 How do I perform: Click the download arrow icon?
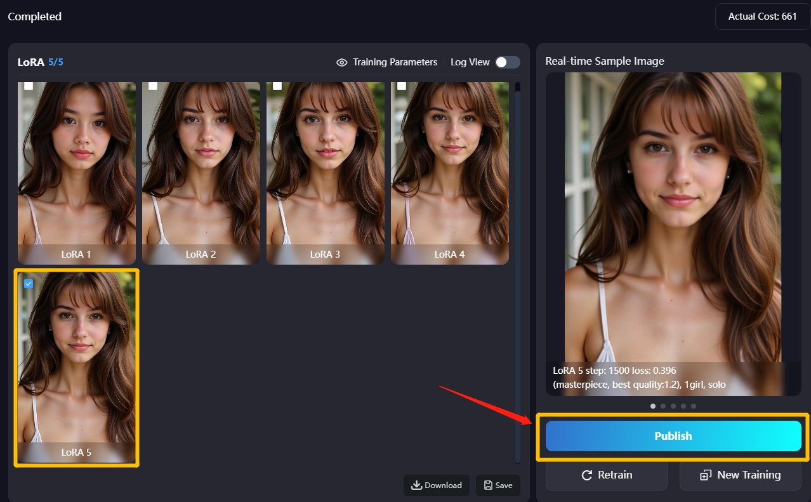click(x=416, y=485)
